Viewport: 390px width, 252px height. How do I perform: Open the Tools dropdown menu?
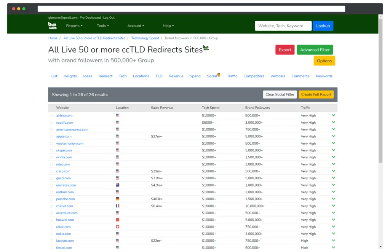click(x=102, y=26)
